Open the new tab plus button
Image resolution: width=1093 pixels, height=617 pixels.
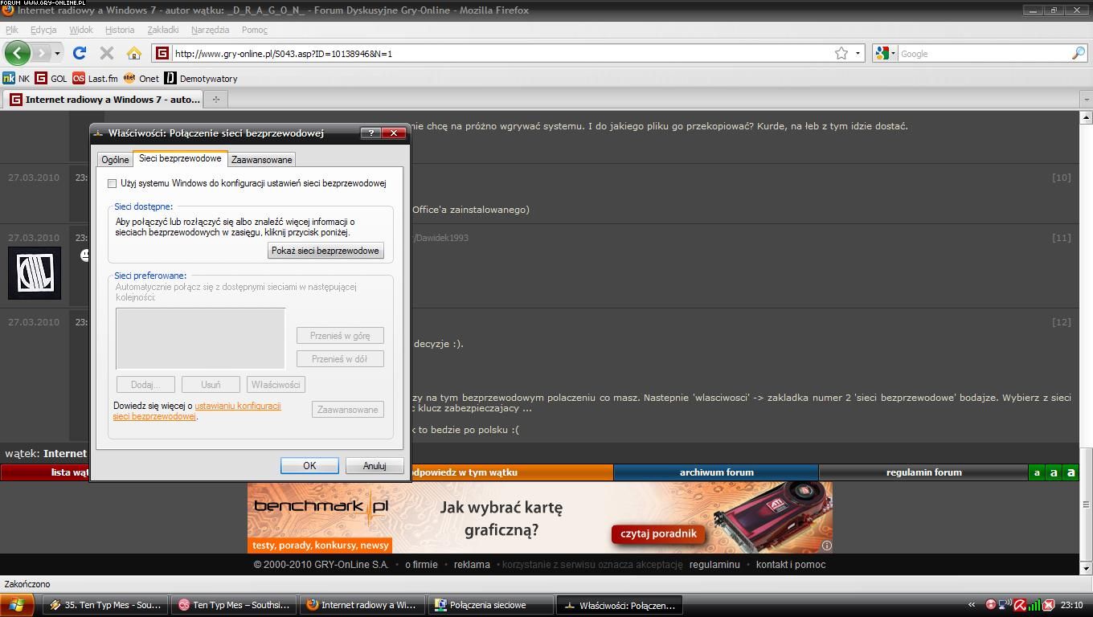[215, 100]
